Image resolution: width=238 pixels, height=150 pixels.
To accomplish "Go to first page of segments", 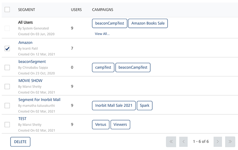I will click(171, 141).
